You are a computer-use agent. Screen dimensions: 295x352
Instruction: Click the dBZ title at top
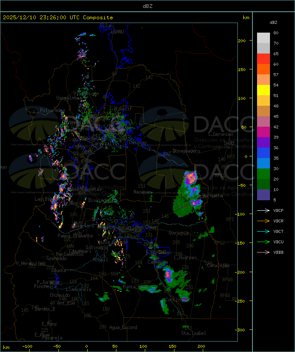click(x=148, y=6)
